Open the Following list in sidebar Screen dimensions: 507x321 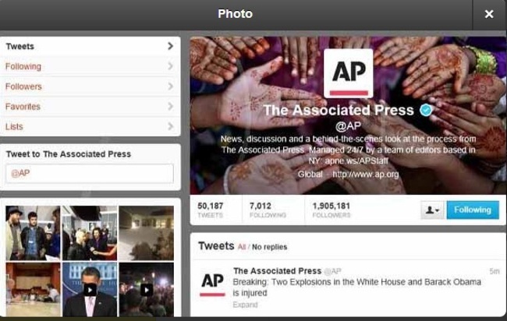90,66
